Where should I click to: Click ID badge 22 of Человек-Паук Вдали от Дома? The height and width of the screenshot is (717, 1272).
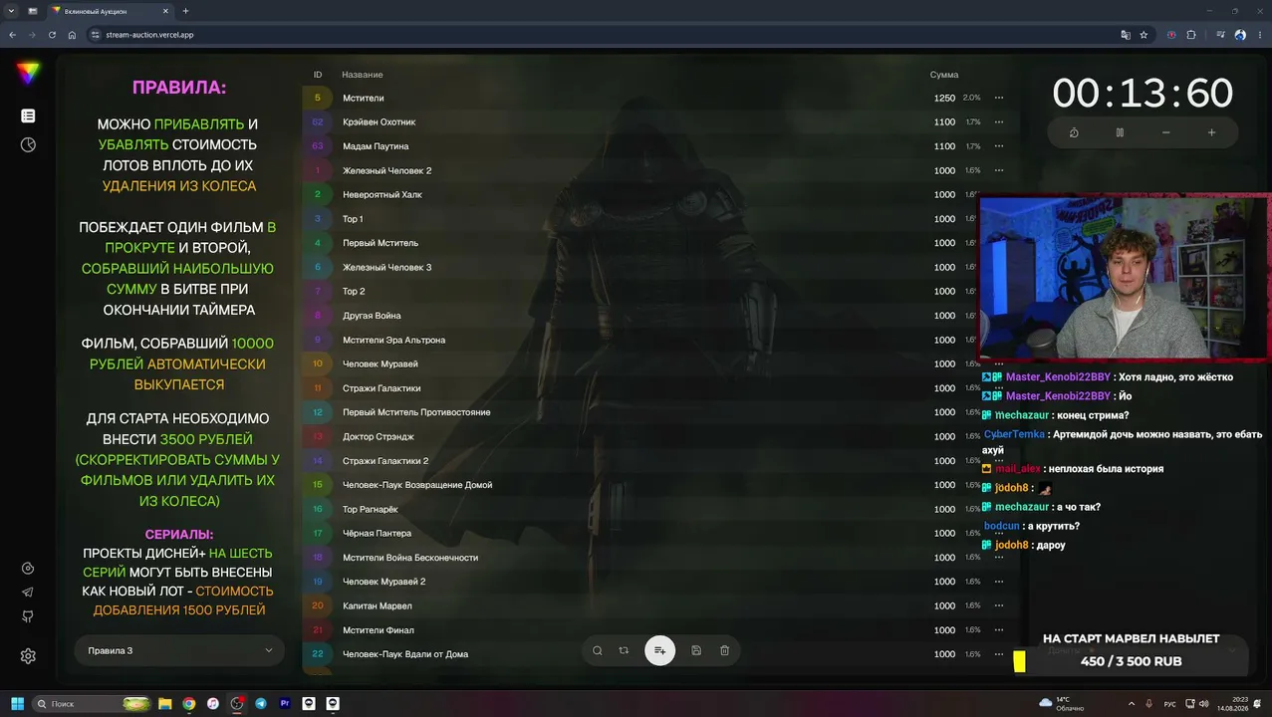coord(318,654)
